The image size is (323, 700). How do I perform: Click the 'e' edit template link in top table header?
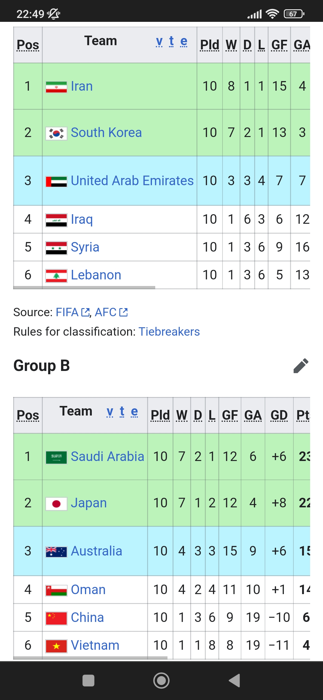184,41
